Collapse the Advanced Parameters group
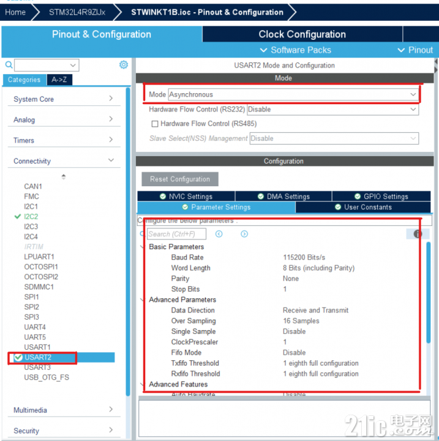The width and height of the screenshot is (439, 441). [x=142, y=300]
